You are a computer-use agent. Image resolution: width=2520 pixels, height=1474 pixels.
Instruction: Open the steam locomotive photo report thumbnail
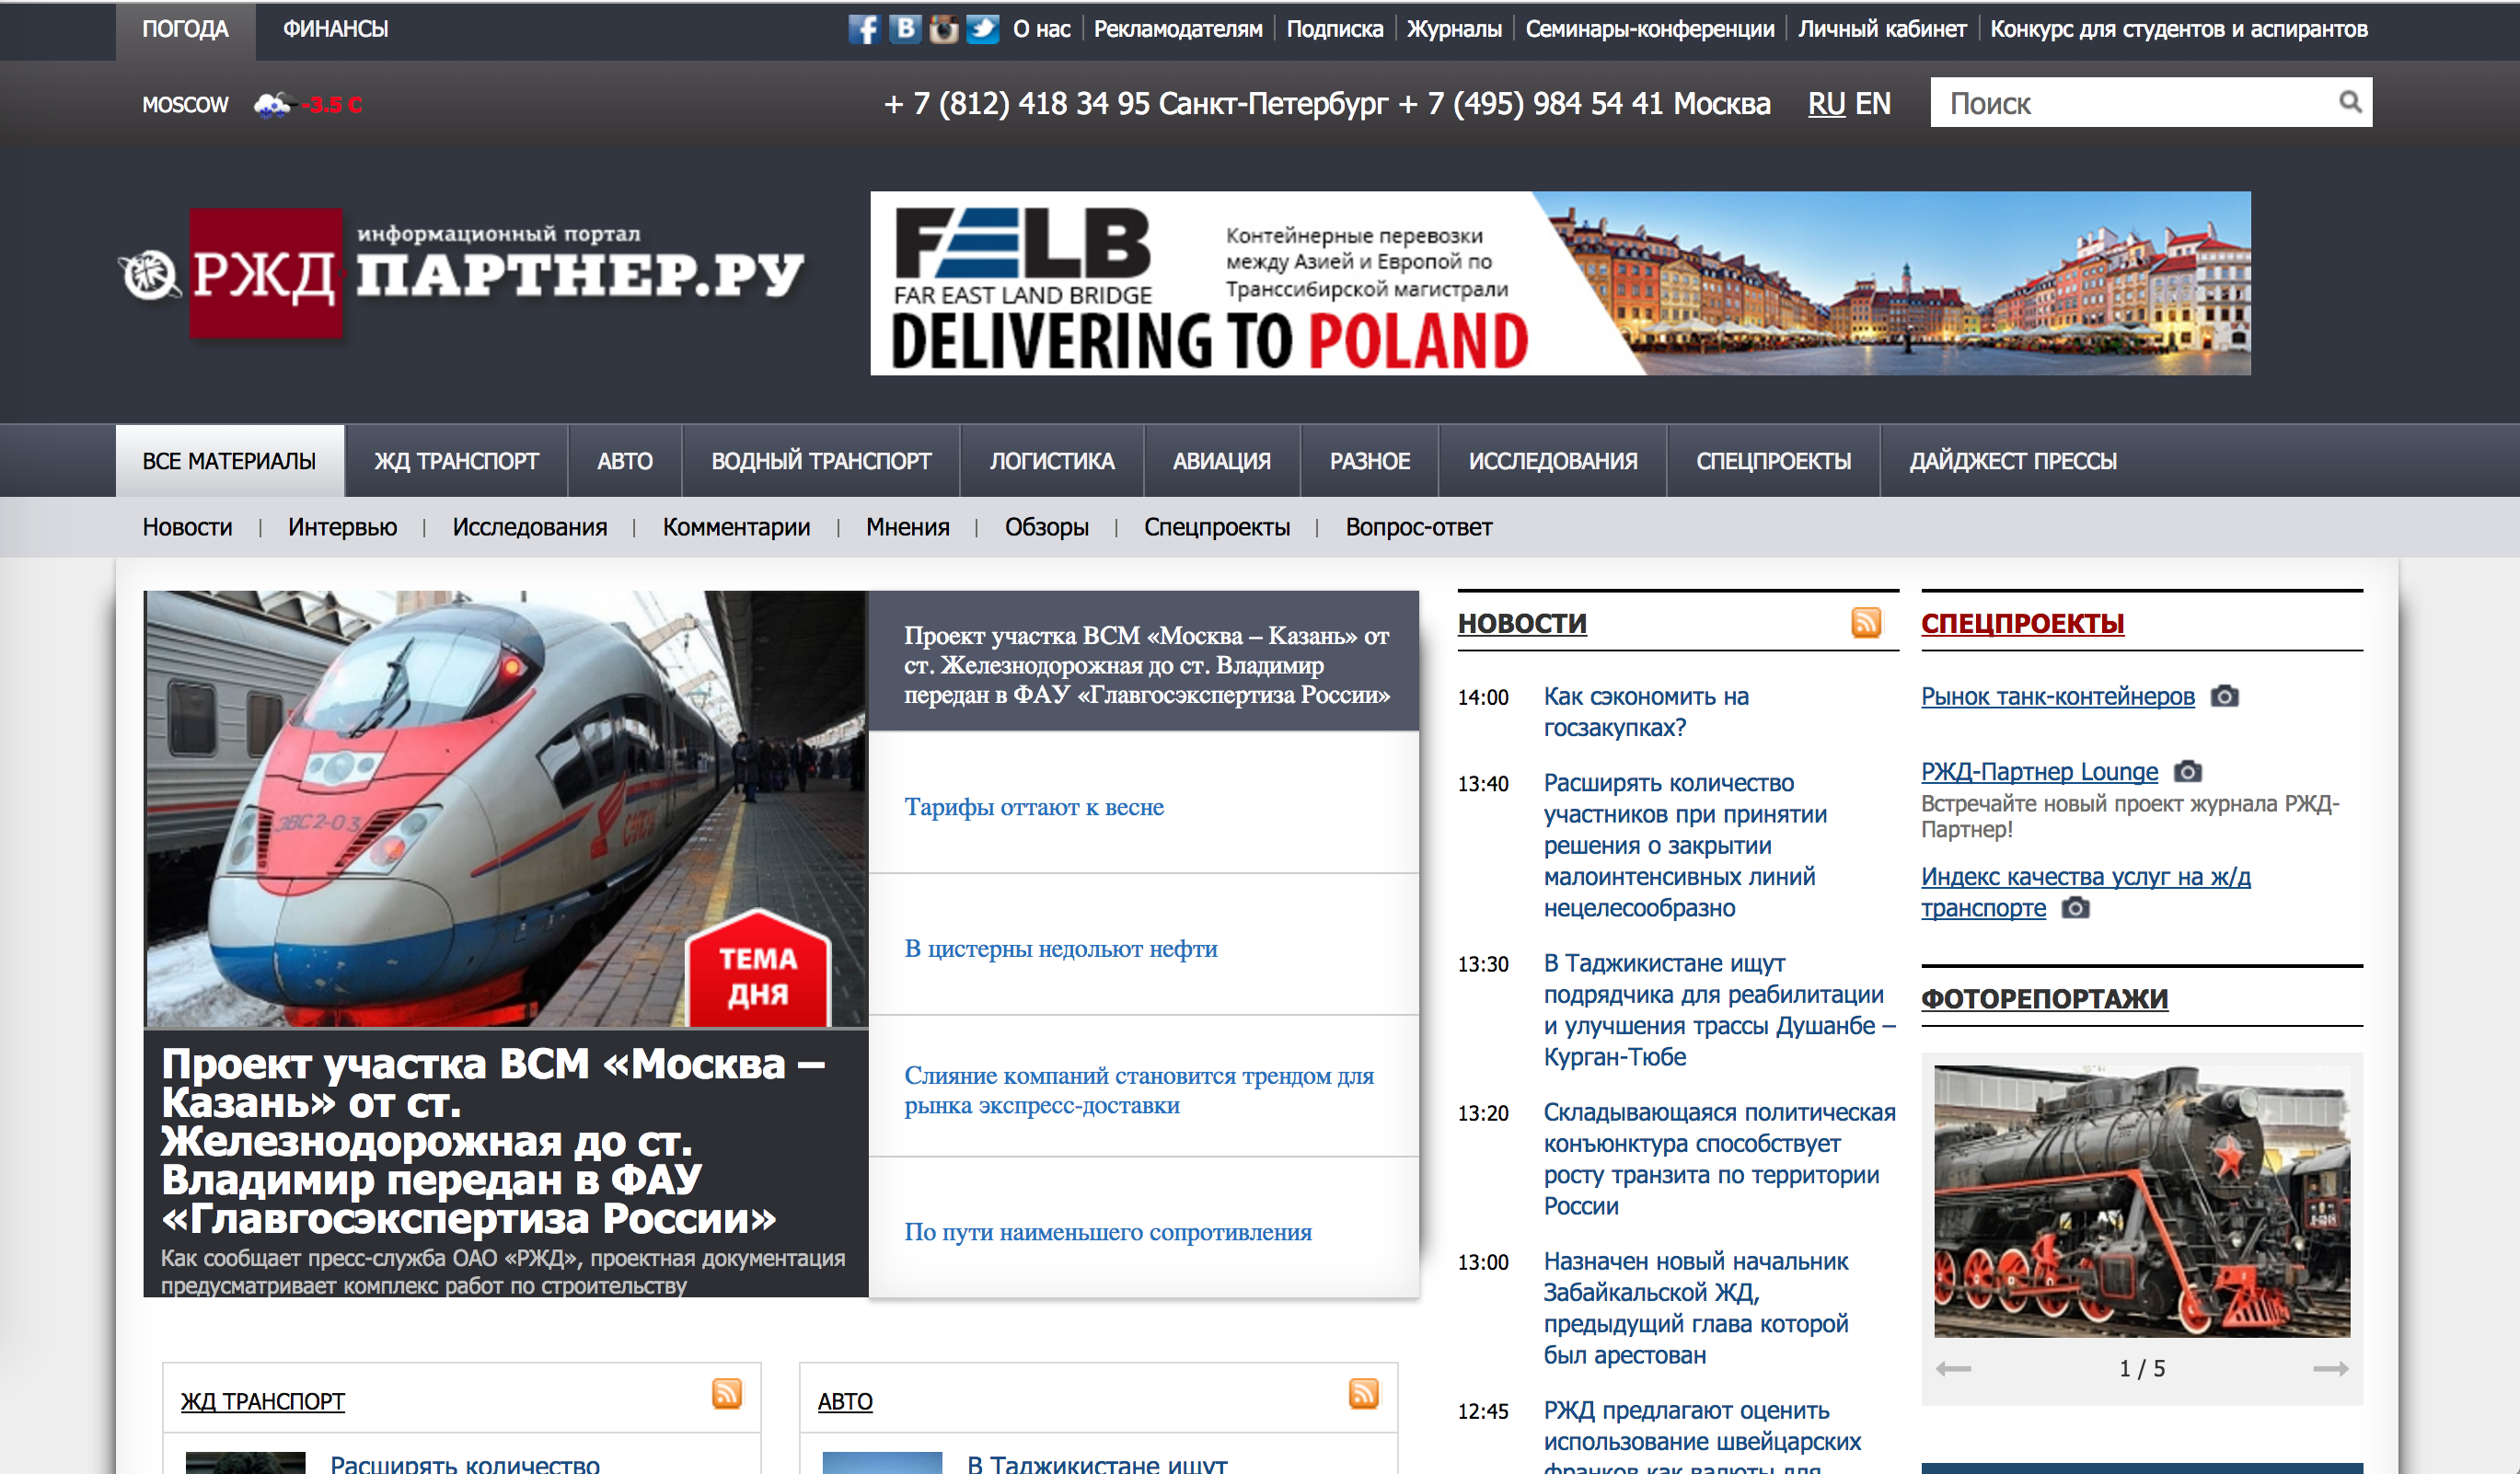[x=2142, y=1201]
